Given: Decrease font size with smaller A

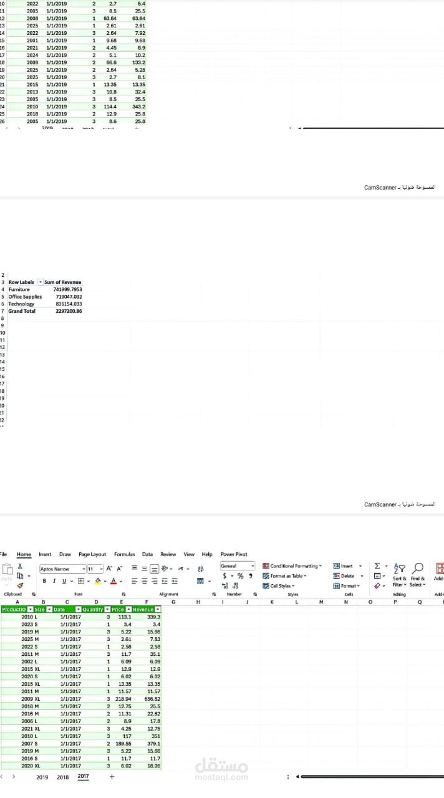Looking at the screenshot, I should (119, 569).
